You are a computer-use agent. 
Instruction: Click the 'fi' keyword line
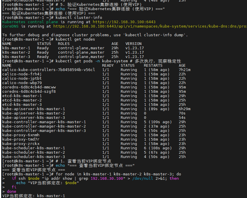(x=14, y=187)
